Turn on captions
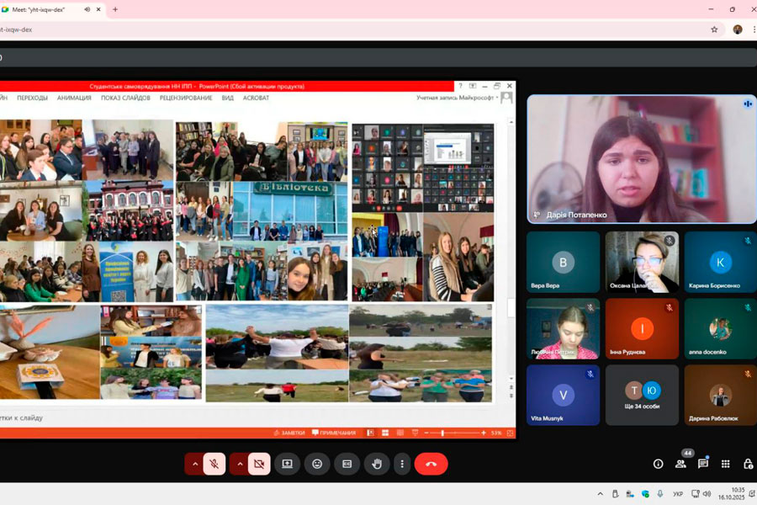This screenshot has width=757, height=505. [347, 464]
